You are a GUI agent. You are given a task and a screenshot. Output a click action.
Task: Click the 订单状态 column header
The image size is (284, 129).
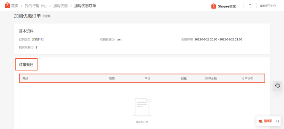(247, 78)
